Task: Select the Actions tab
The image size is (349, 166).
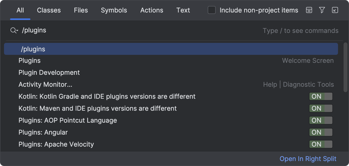Action: 152,10
